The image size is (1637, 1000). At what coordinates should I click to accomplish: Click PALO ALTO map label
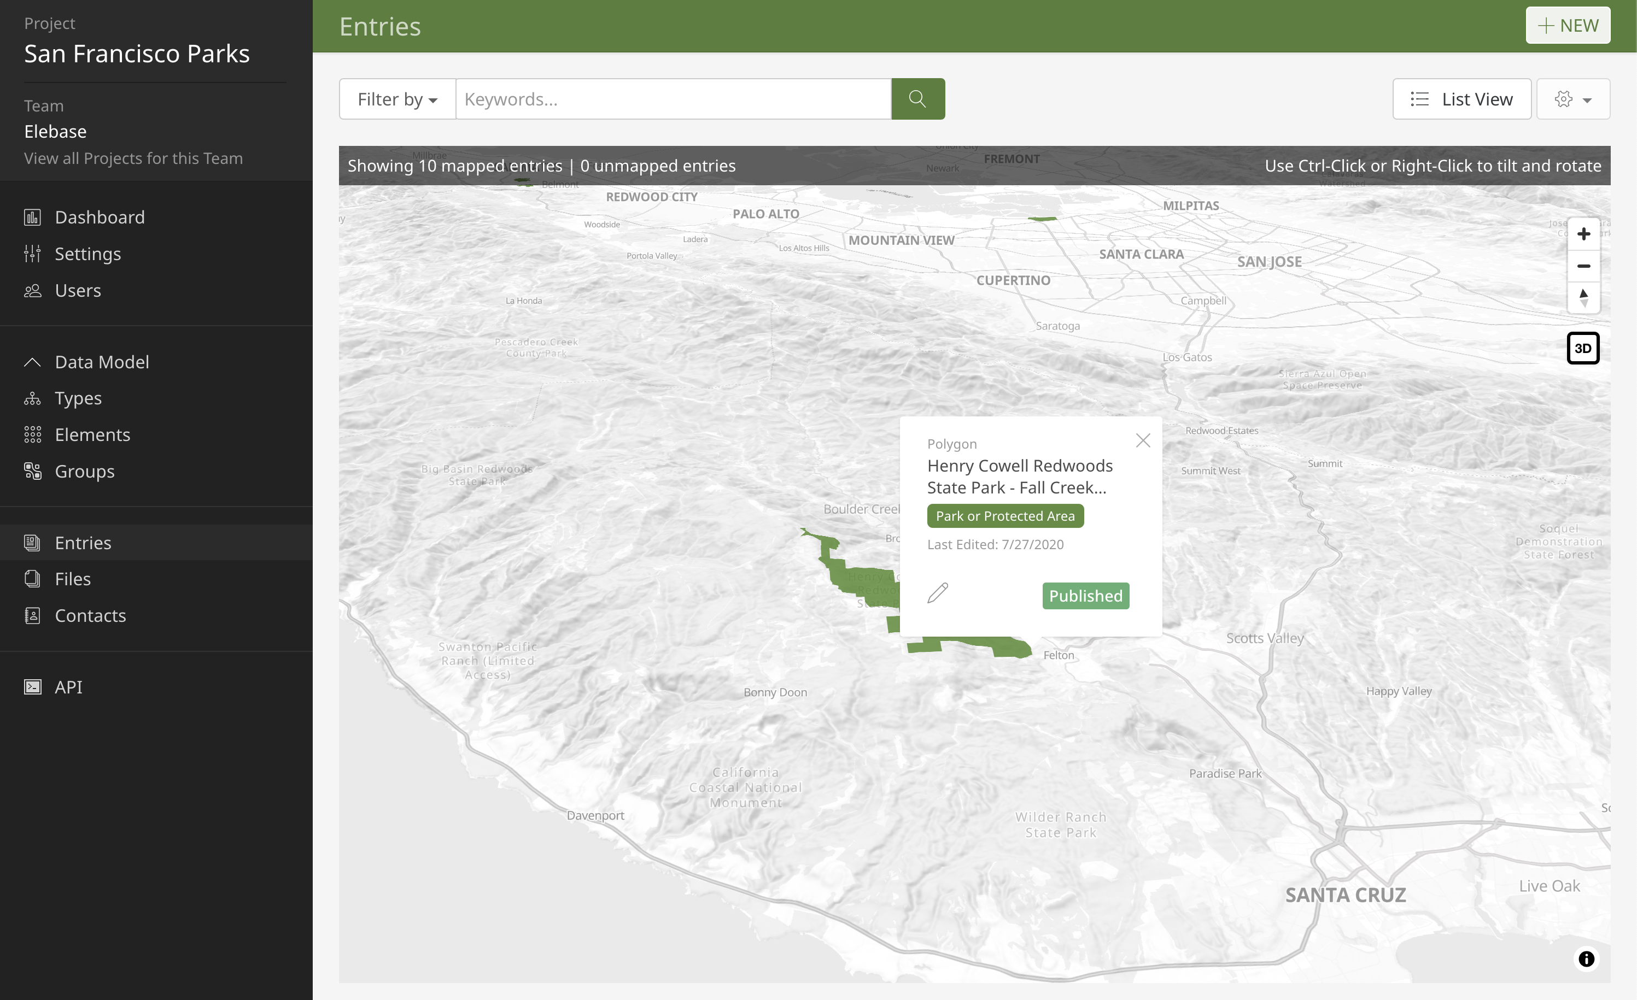coord(765,214)
